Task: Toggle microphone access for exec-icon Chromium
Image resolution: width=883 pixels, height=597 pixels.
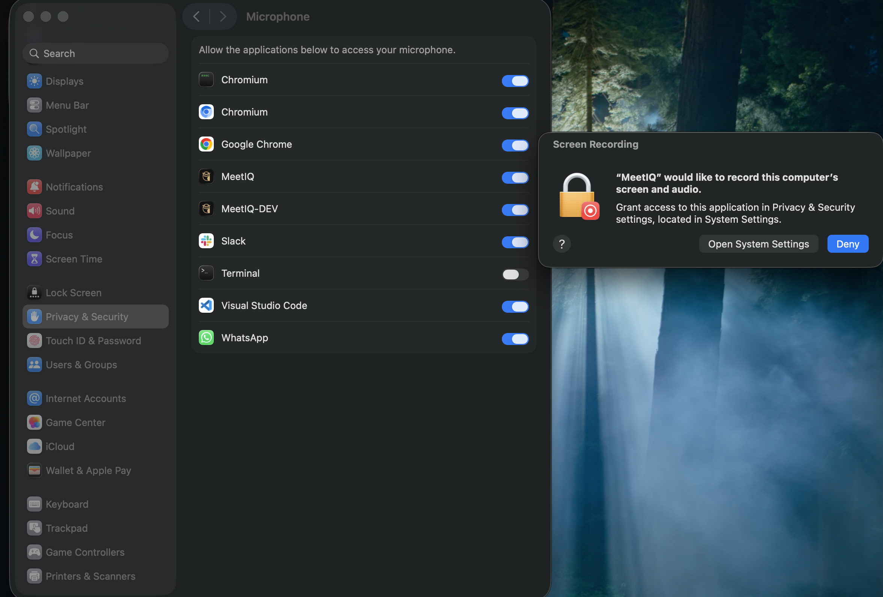Action: coord(515,81)
